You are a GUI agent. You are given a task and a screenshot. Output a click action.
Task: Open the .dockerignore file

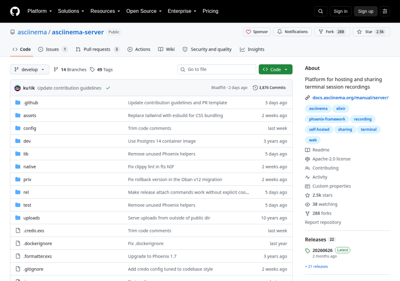(x=37, y=244)
